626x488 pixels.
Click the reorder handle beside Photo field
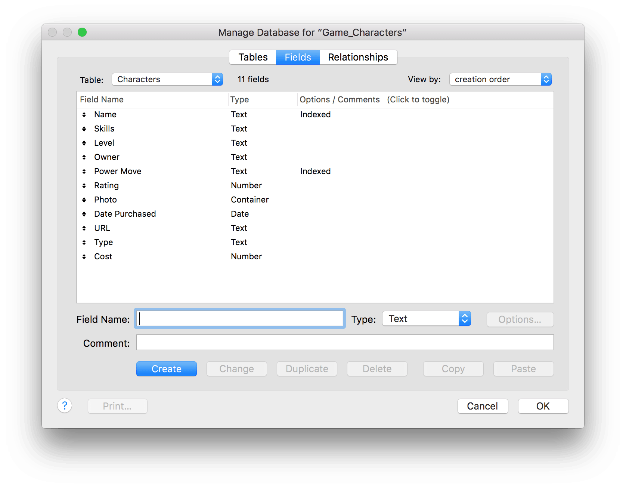click(x=84, y=200)
